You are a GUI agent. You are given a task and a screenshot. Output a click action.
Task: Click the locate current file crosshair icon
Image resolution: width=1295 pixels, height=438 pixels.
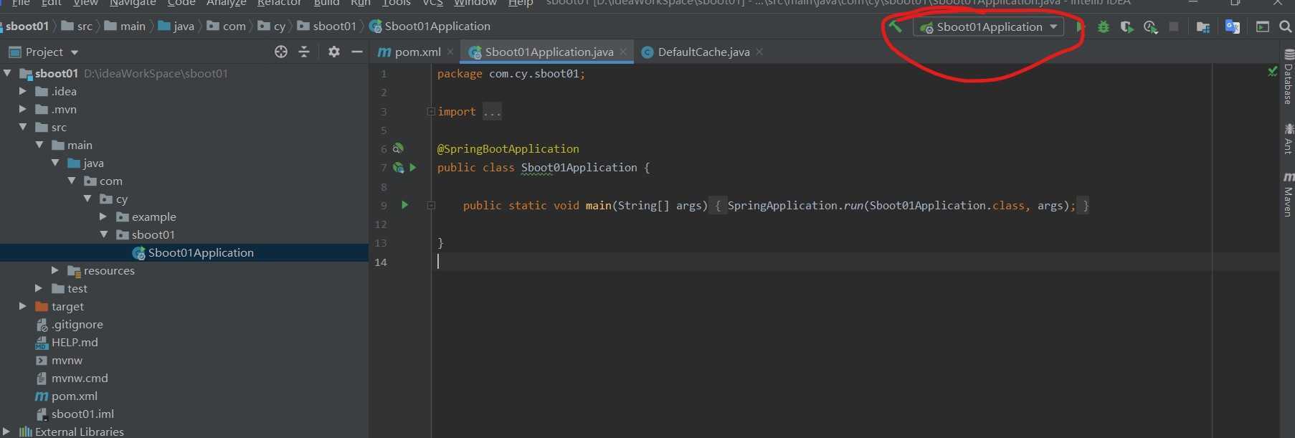[281, 52]
